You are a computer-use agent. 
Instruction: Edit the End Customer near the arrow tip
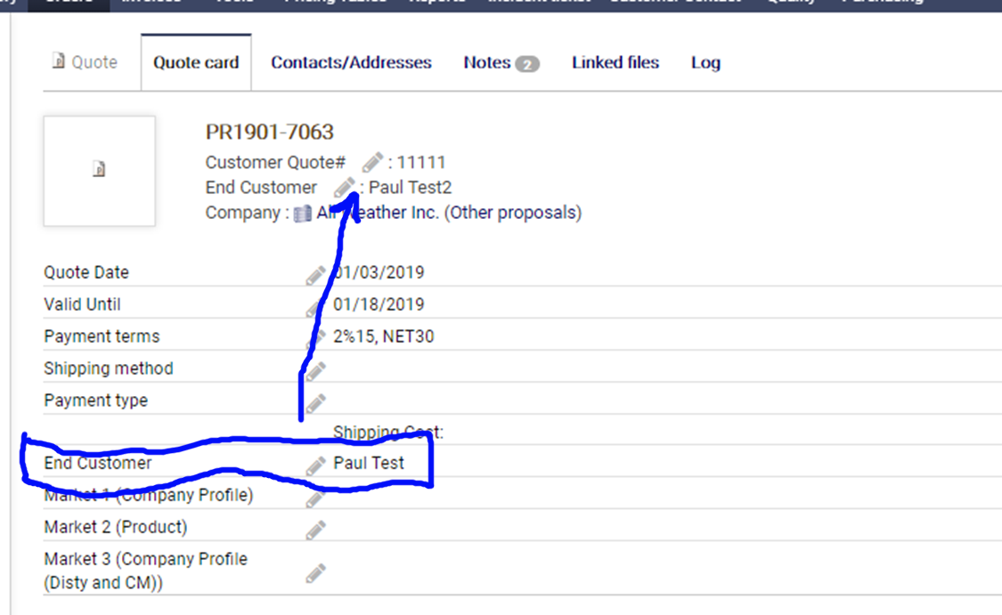click(346, 187)
